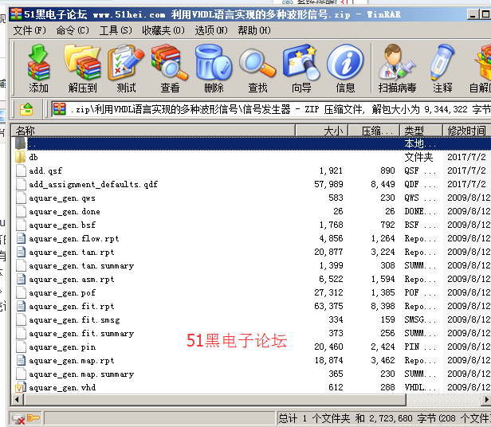This screenshot has height=427, width=491.
Task: Open the Tools (工具) menu
Action: pyautogui.click(x=116, y=30)
